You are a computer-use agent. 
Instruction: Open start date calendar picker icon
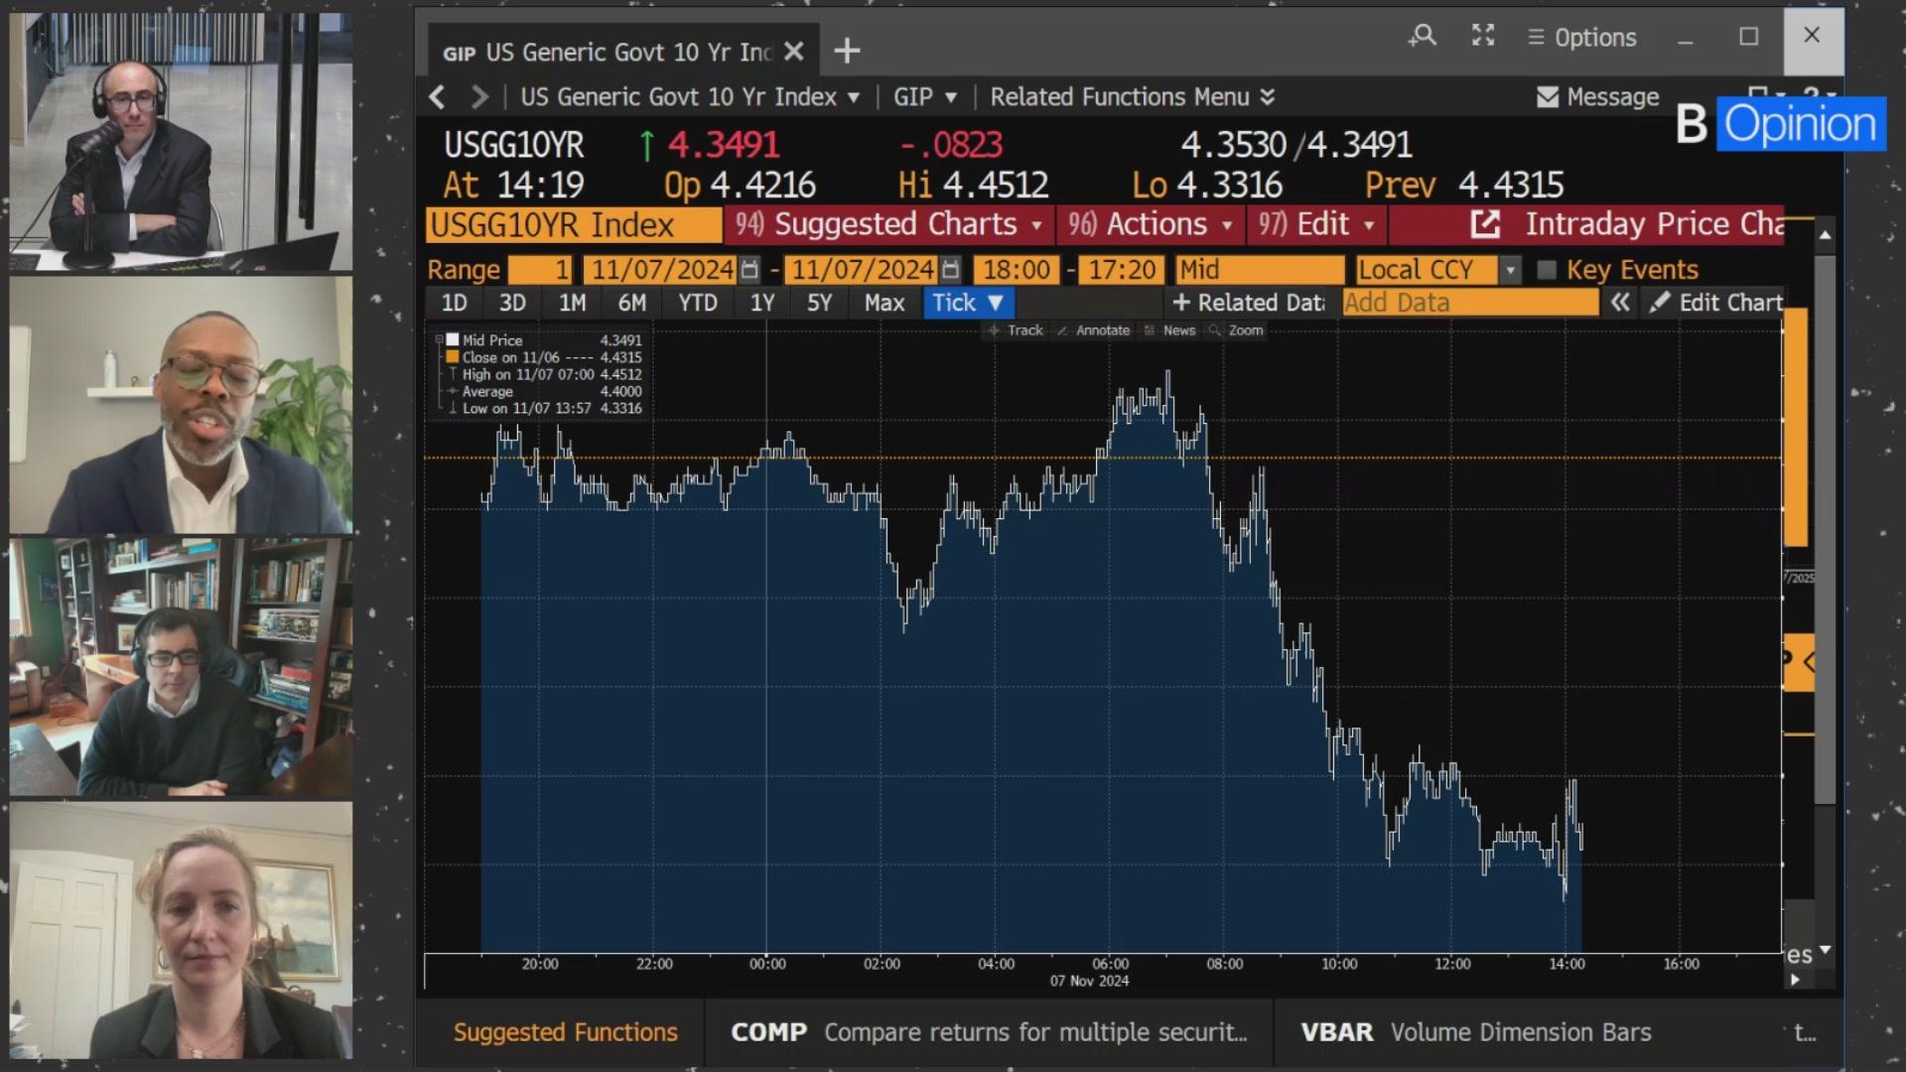coord(750,270)
